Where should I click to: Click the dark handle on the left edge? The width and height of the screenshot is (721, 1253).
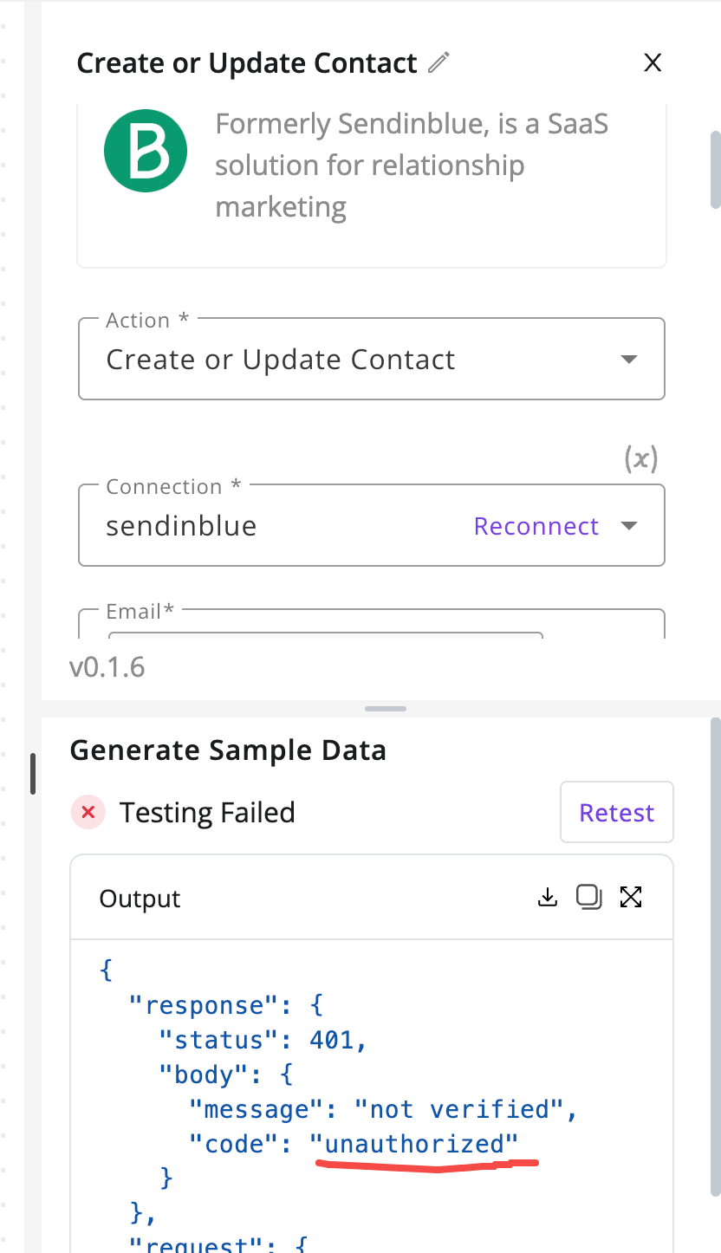pyautogui.click(x=33, y=774)
